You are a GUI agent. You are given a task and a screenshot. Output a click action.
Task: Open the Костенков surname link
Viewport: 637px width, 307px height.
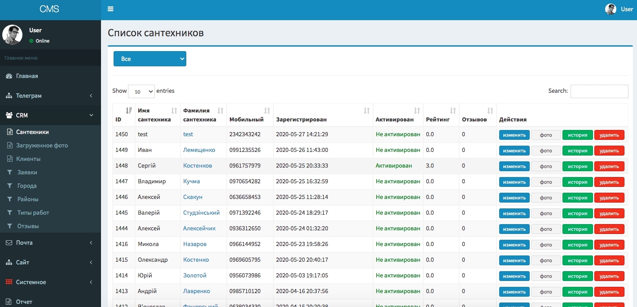click(197, 166)
